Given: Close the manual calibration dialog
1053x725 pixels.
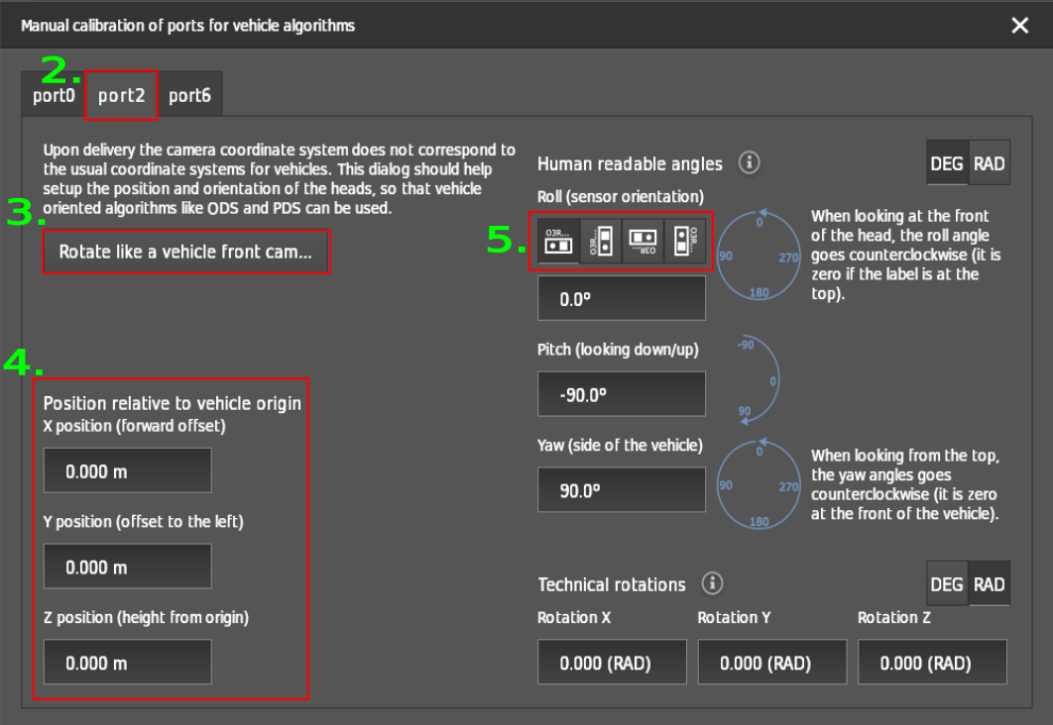Looking at the screenshot, I should [1019, 25].
